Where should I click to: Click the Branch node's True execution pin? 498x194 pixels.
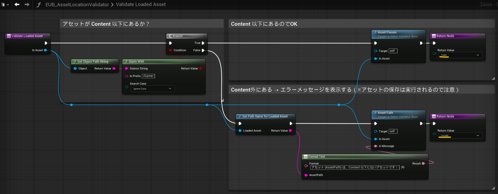click(x=203, y=43)
